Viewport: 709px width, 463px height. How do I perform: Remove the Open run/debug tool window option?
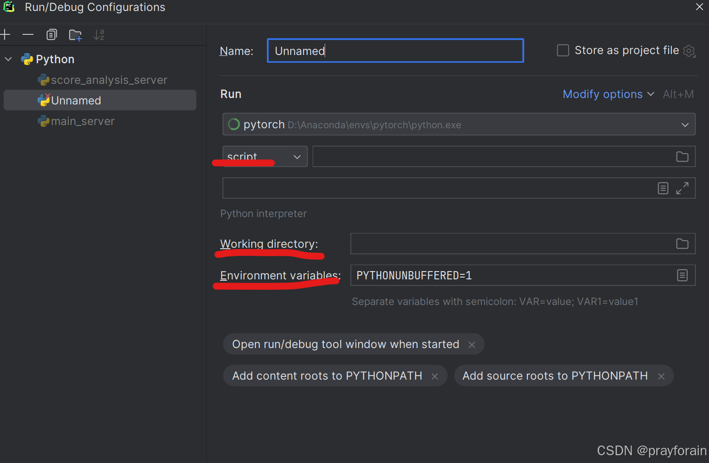click(472, 345)
